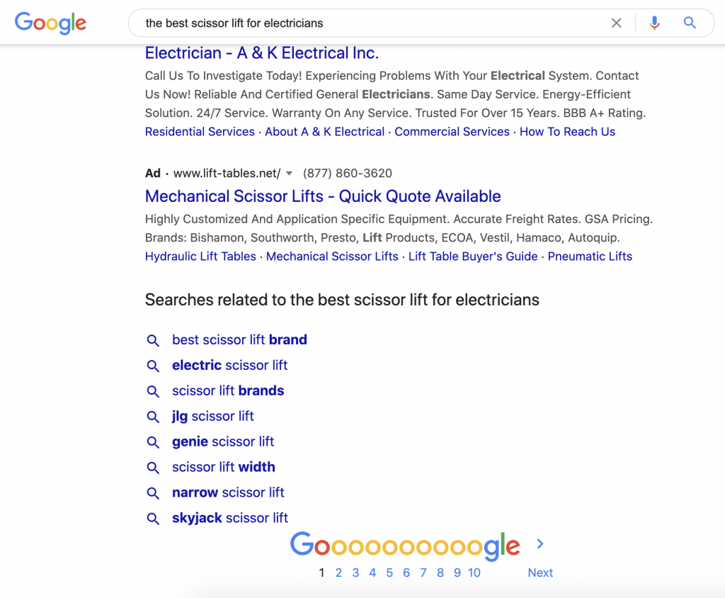Select 'narrow scissor lift' related search

pyautogui.click(x=228, y=493)
